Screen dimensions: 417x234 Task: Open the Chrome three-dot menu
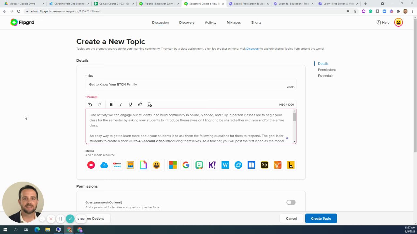pos(412,11)
